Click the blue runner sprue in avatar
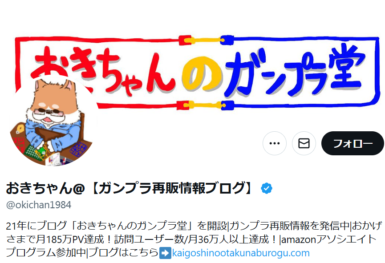This screenshot has width=385, height=263. (78, 150)
